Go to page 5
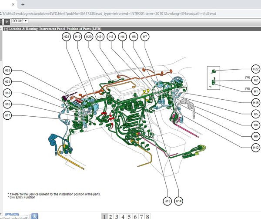This screenshot has width=261, height=219. [129, 216]
